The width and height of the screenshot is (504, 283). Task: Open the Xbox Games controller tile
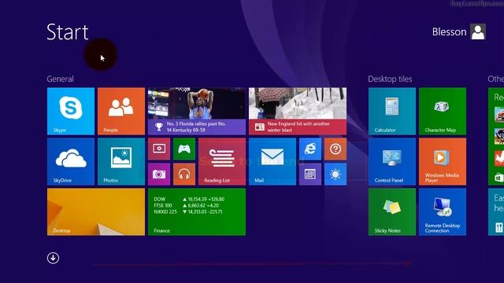point(184,149)
